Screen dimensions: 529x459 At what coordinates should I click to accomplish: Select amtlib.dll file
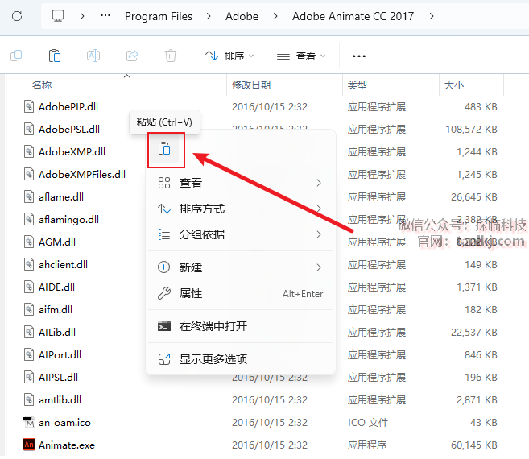60,400
